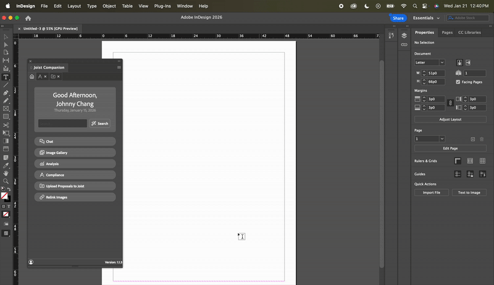Screen dimensions: 494x285
Task: Open Chat in Joist Companion
Action: [x=75, y=142]
